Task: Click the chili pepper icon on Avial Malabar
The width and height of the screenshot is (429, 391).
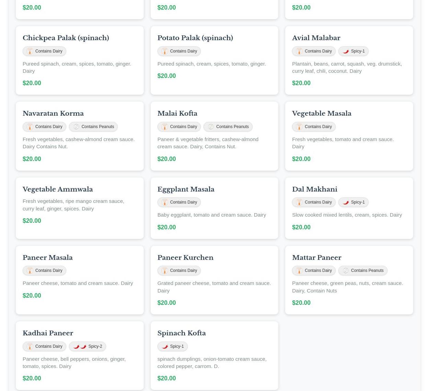Action: [x=346, y=51]
